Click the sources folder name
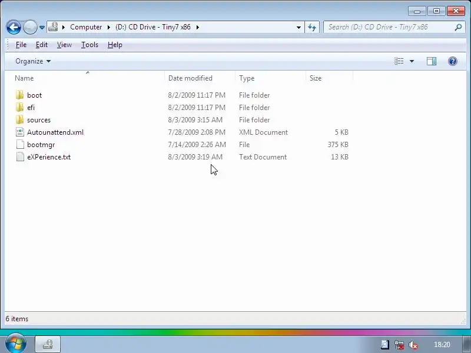471x353 pixels. tap(39, 120)
